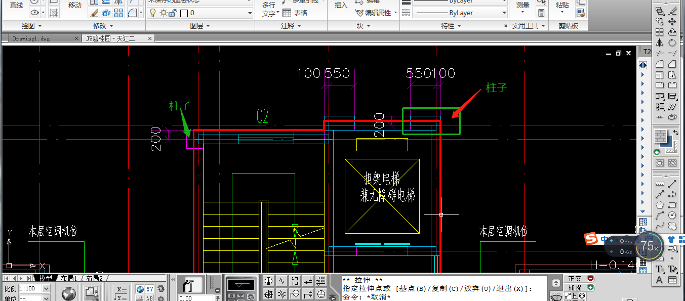
Task: Select the 移动 move tool
Action: 75,5
